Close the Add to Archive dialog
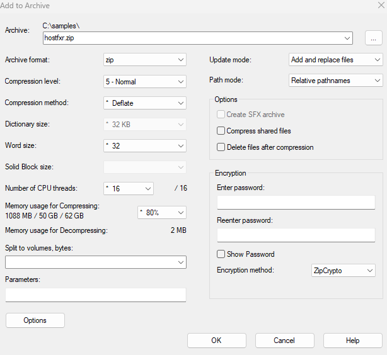The width and height of the screenshot is (387, 355). (x=381, y=5)
